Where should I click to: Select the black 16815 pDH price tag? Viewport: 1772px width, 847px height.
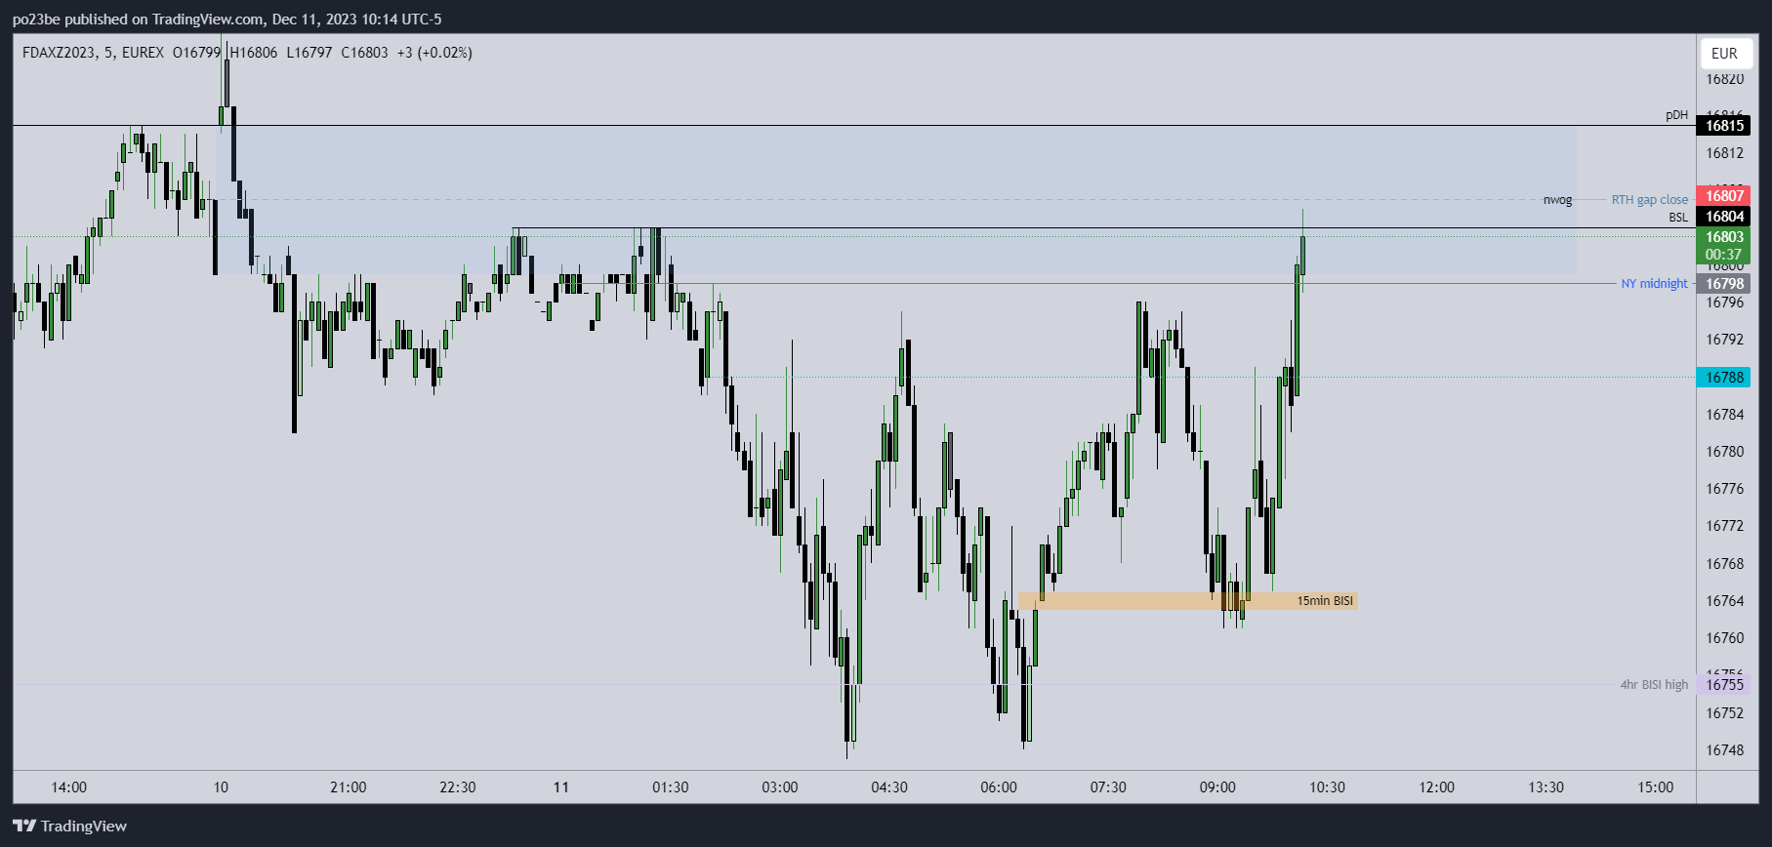[1724, 126]
